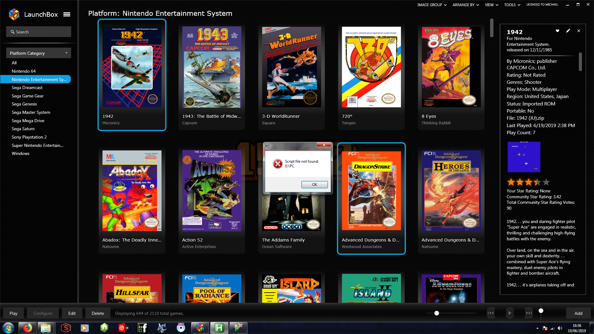Open the Tools menu
Image resolution: width=594 pixels, height=334 pixels.
coord(512,5)
